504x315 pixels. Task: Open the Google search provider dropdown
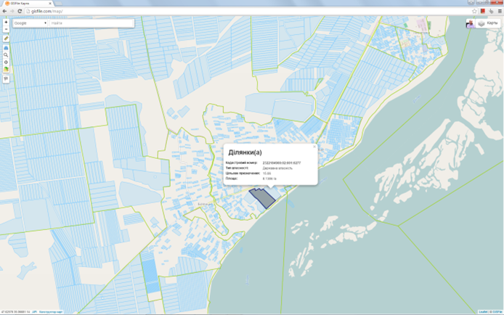30,23
